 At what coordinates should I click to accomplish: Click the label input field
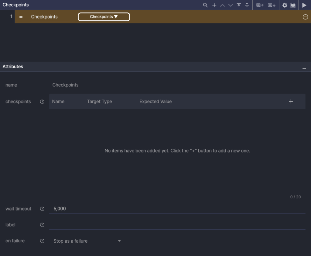[x=177, y=225]
